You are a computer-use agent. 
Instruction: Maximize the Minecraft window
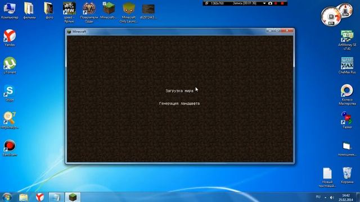pyautogui.click(x=277, y=30)
